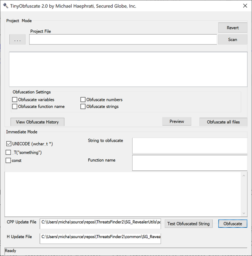The width and height of the screenshot is (252, 256).
Task: Click inside the project files list box
Action: tap(128, 69)
